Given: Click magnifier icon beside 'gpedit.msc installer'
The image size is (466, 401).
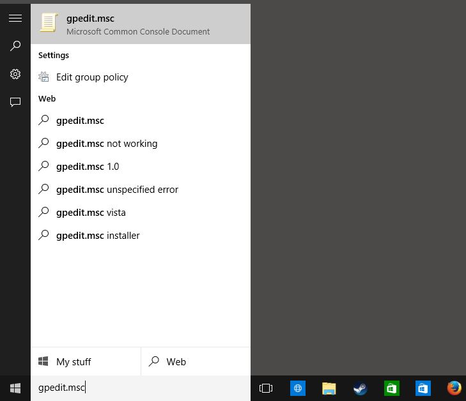Looking at the screenshot, I should pos(43,235).
